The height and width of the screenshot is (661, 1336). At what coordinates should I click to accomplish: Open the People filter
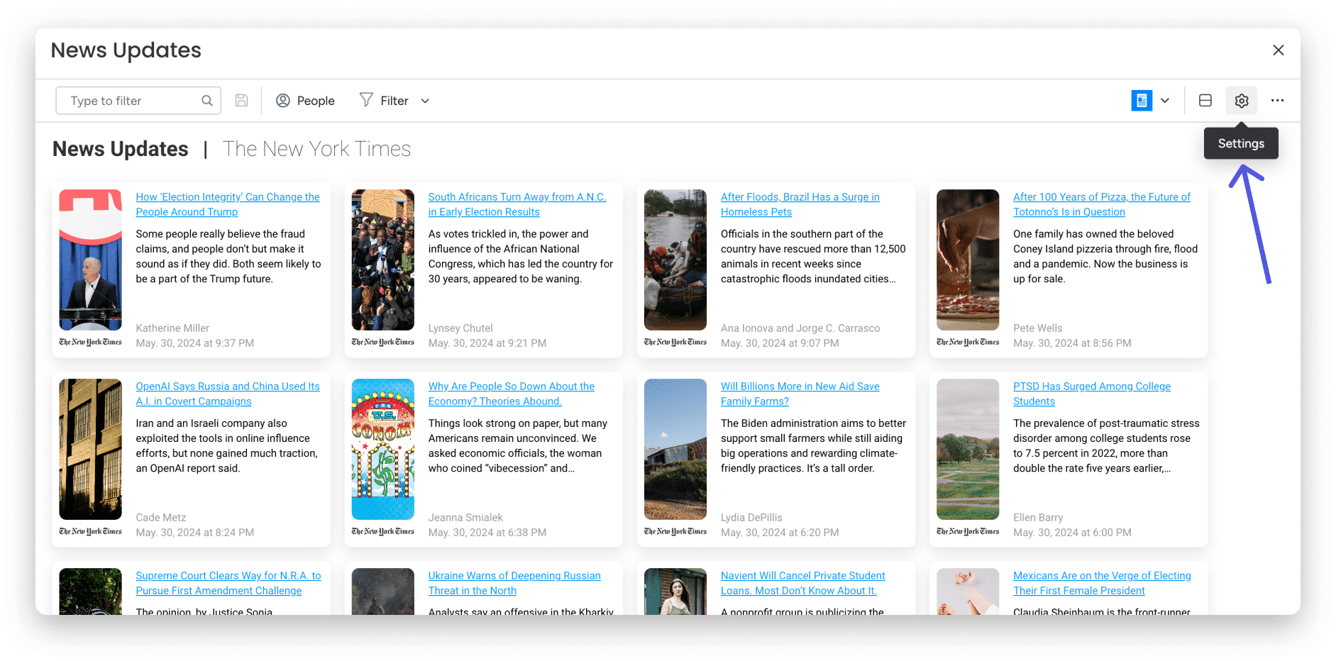(305, 101)
